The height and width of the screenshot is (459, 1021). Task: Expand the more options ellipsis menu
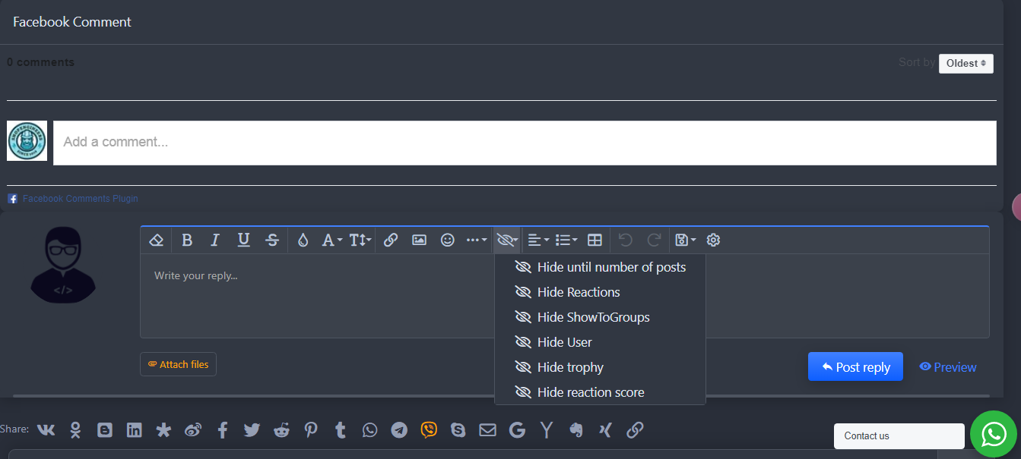click(x=477, y=240)
